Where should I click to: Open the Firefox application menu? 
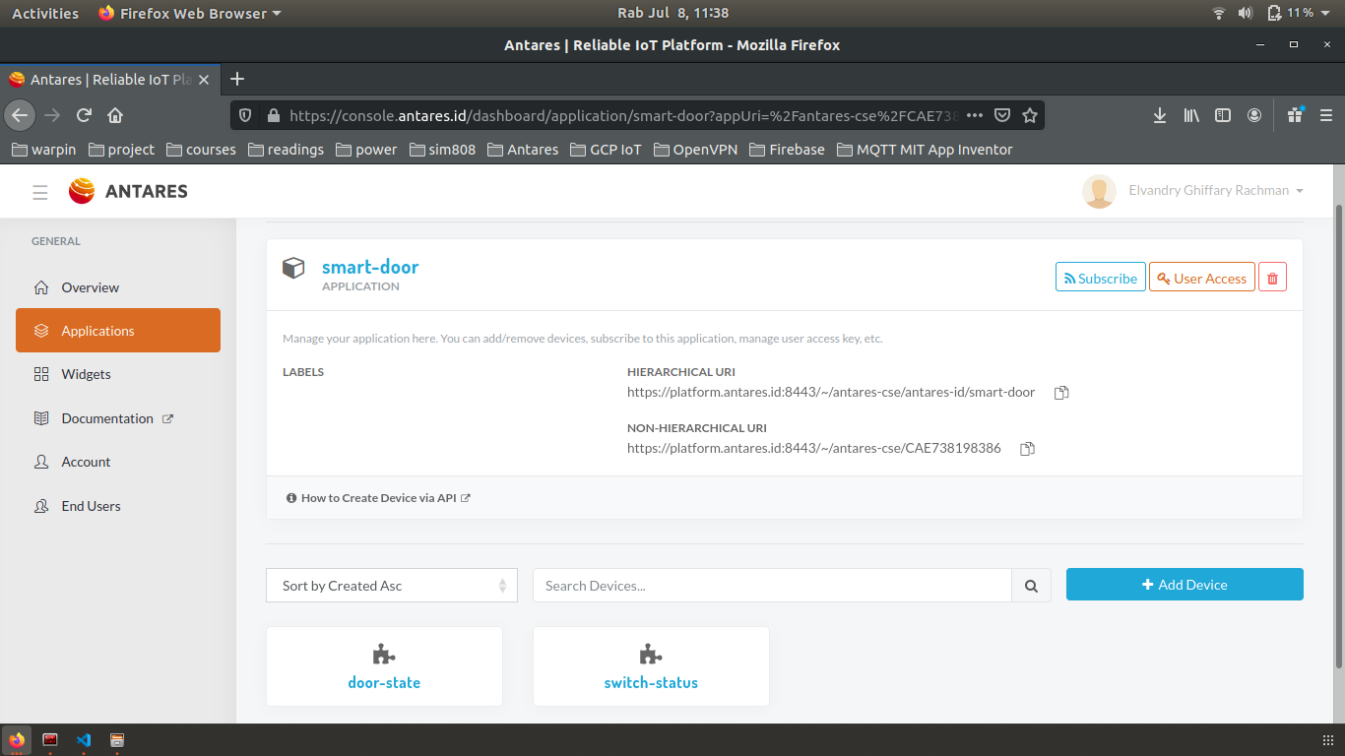(x=1326, y=115)
